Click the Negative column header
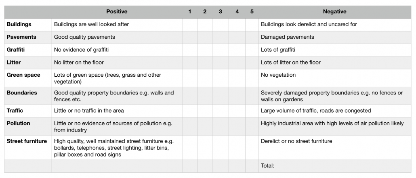The image size is (416, 178). pyautogui.click(x=334, y=12)
